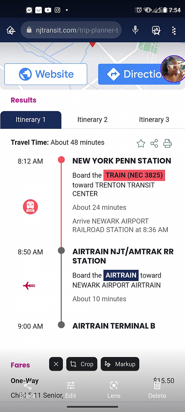Viewport: 185px width, 412px height.
Task: Select the Itinerary 1 tab
Action: click(31, 120)
